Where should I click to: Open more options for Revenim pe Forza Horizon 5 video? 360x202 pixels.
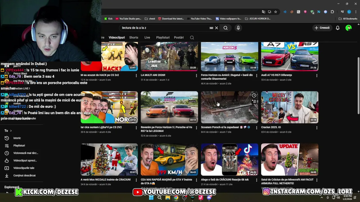[x=196, y=128]
